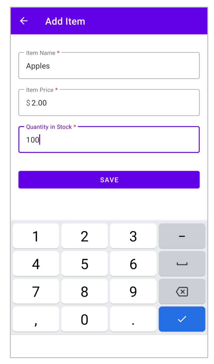This screenshot has height=364, width=214.
Task: Tap the number 4 key
Action: tap(36, 264)
